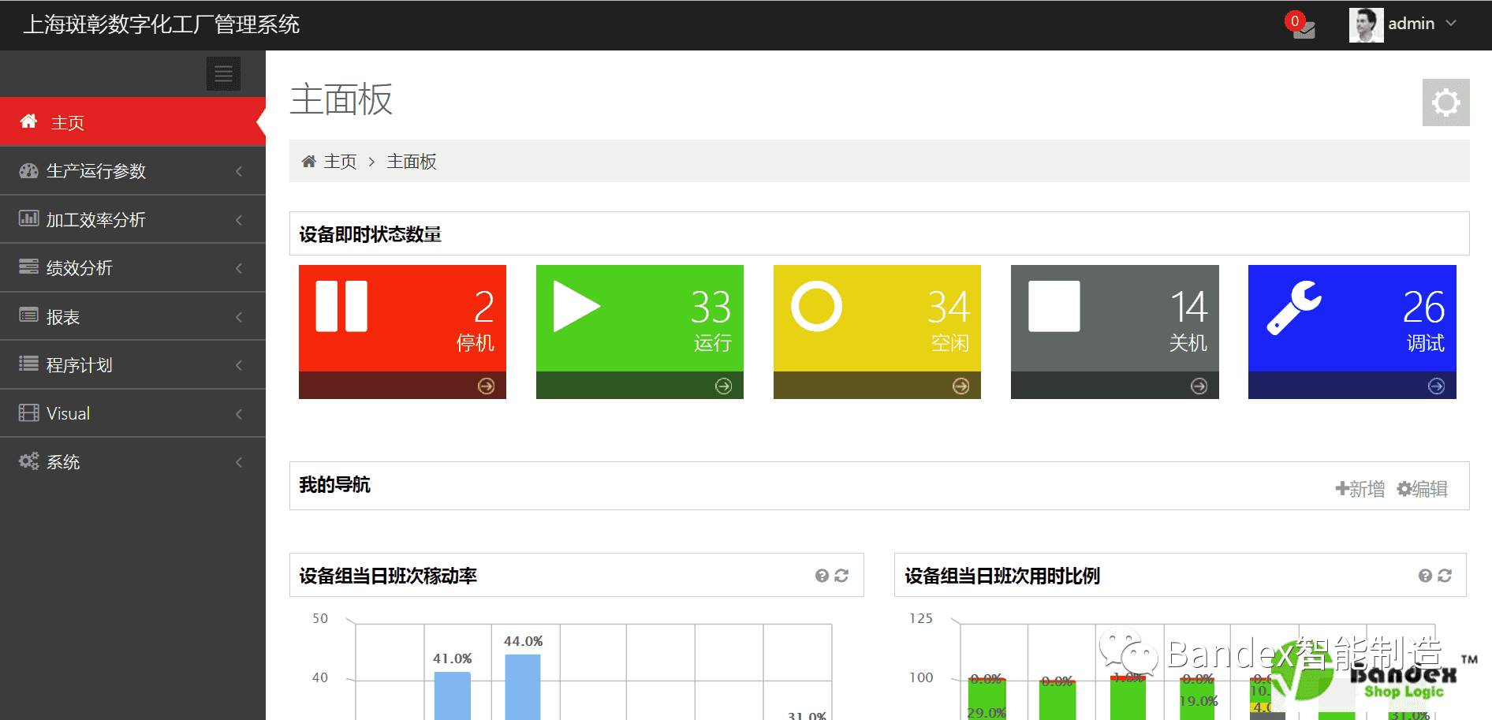
Task: Click the home icon in the sidebar
Action: (29, 121)
